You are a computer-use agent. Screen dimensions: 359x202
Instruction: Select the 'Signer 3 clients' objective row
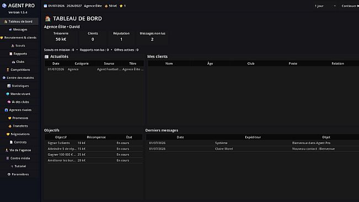tap(94, 143)
